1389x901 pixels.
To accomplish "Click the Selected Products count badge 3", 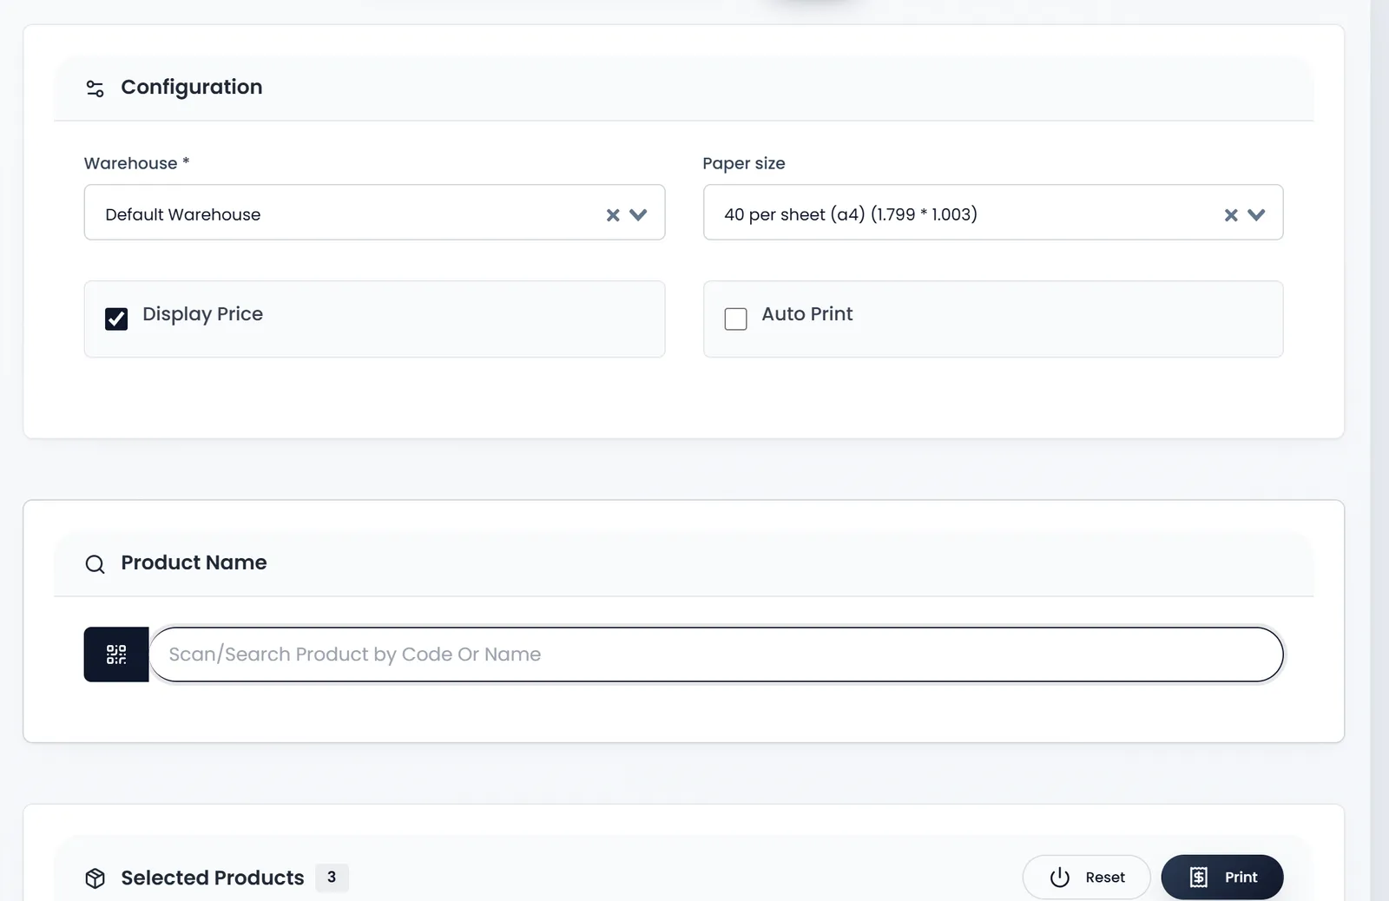I will tap(332, 878).
